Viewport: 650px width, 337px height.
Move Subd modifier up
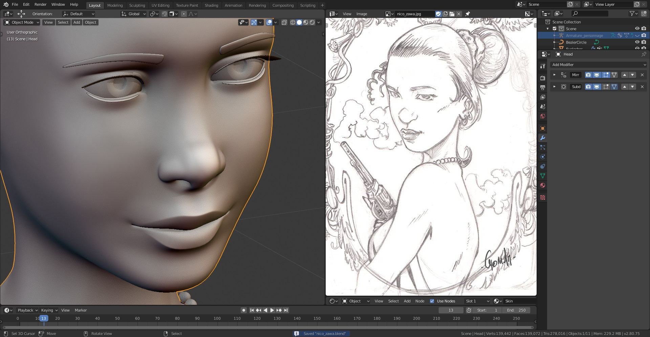[x=625, y=87]
